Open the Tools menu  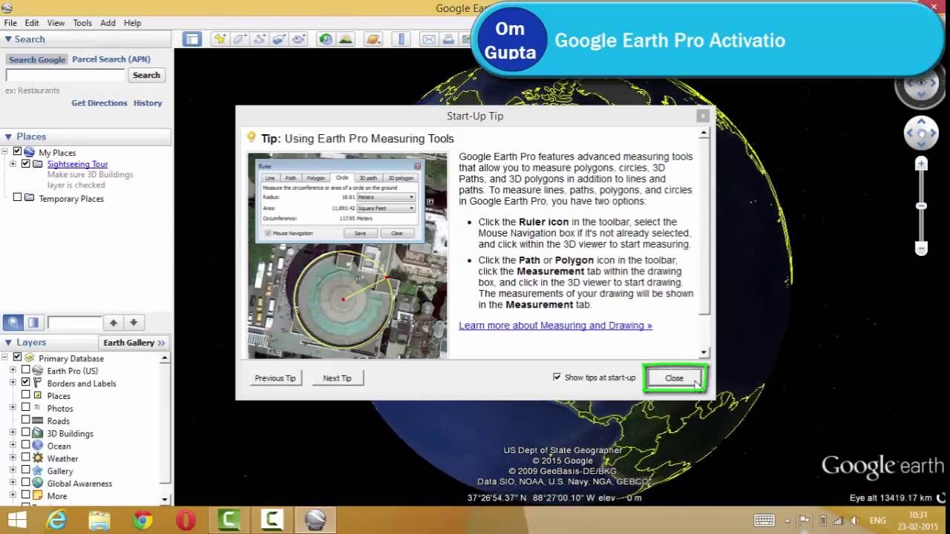click(82, 23)
